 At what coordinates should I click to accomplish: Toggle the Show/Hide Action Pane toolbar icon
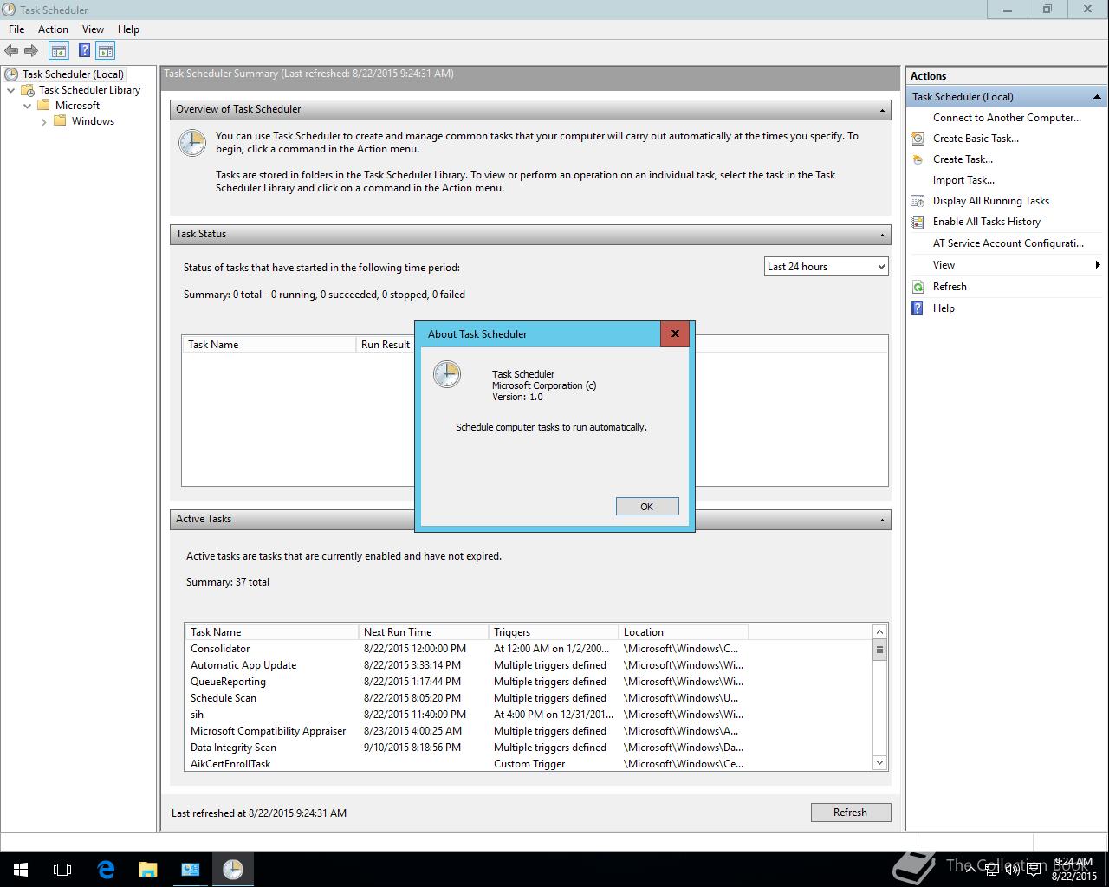(106, 51)
